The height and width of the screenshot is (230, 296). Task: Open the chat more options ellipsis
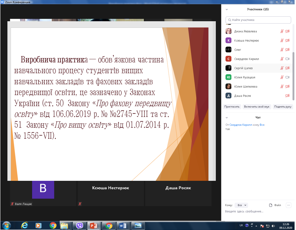[x=288, y=205]
